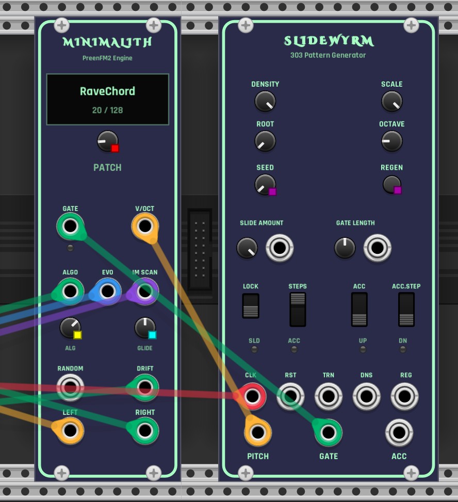The width and height of the screenshot is (458, 502).
Task: Click the REG input jack
Action: pyautogui.click(x=405, y=396)
